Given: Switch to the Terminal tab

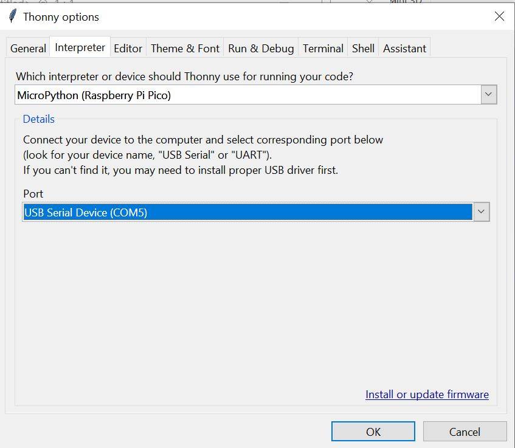Looking at the screenshot, I should click(323, 49).
